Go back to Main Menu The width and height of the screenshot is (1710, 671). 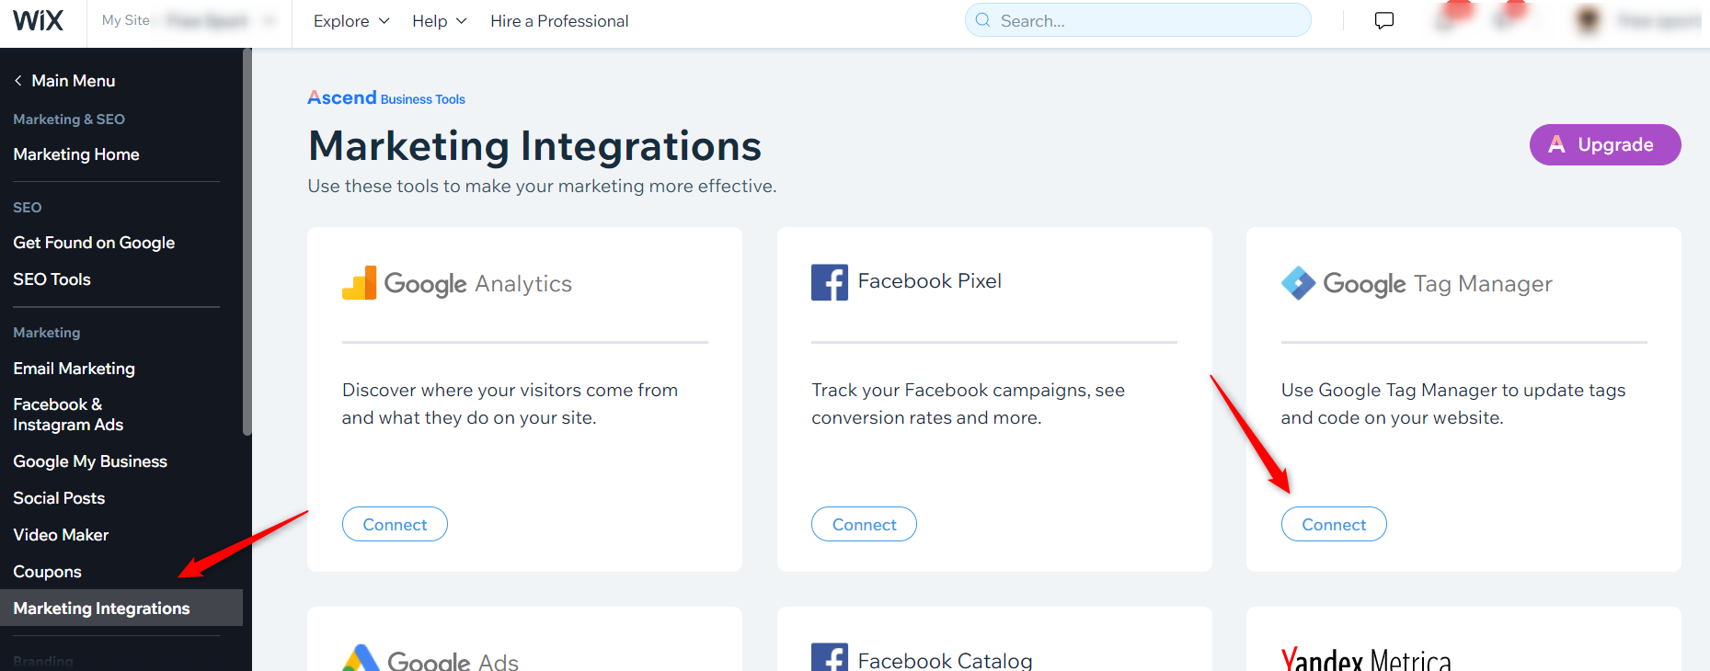tap(64, 81)
